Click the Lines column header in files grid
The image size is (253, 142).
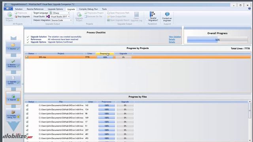pos(91,102)
